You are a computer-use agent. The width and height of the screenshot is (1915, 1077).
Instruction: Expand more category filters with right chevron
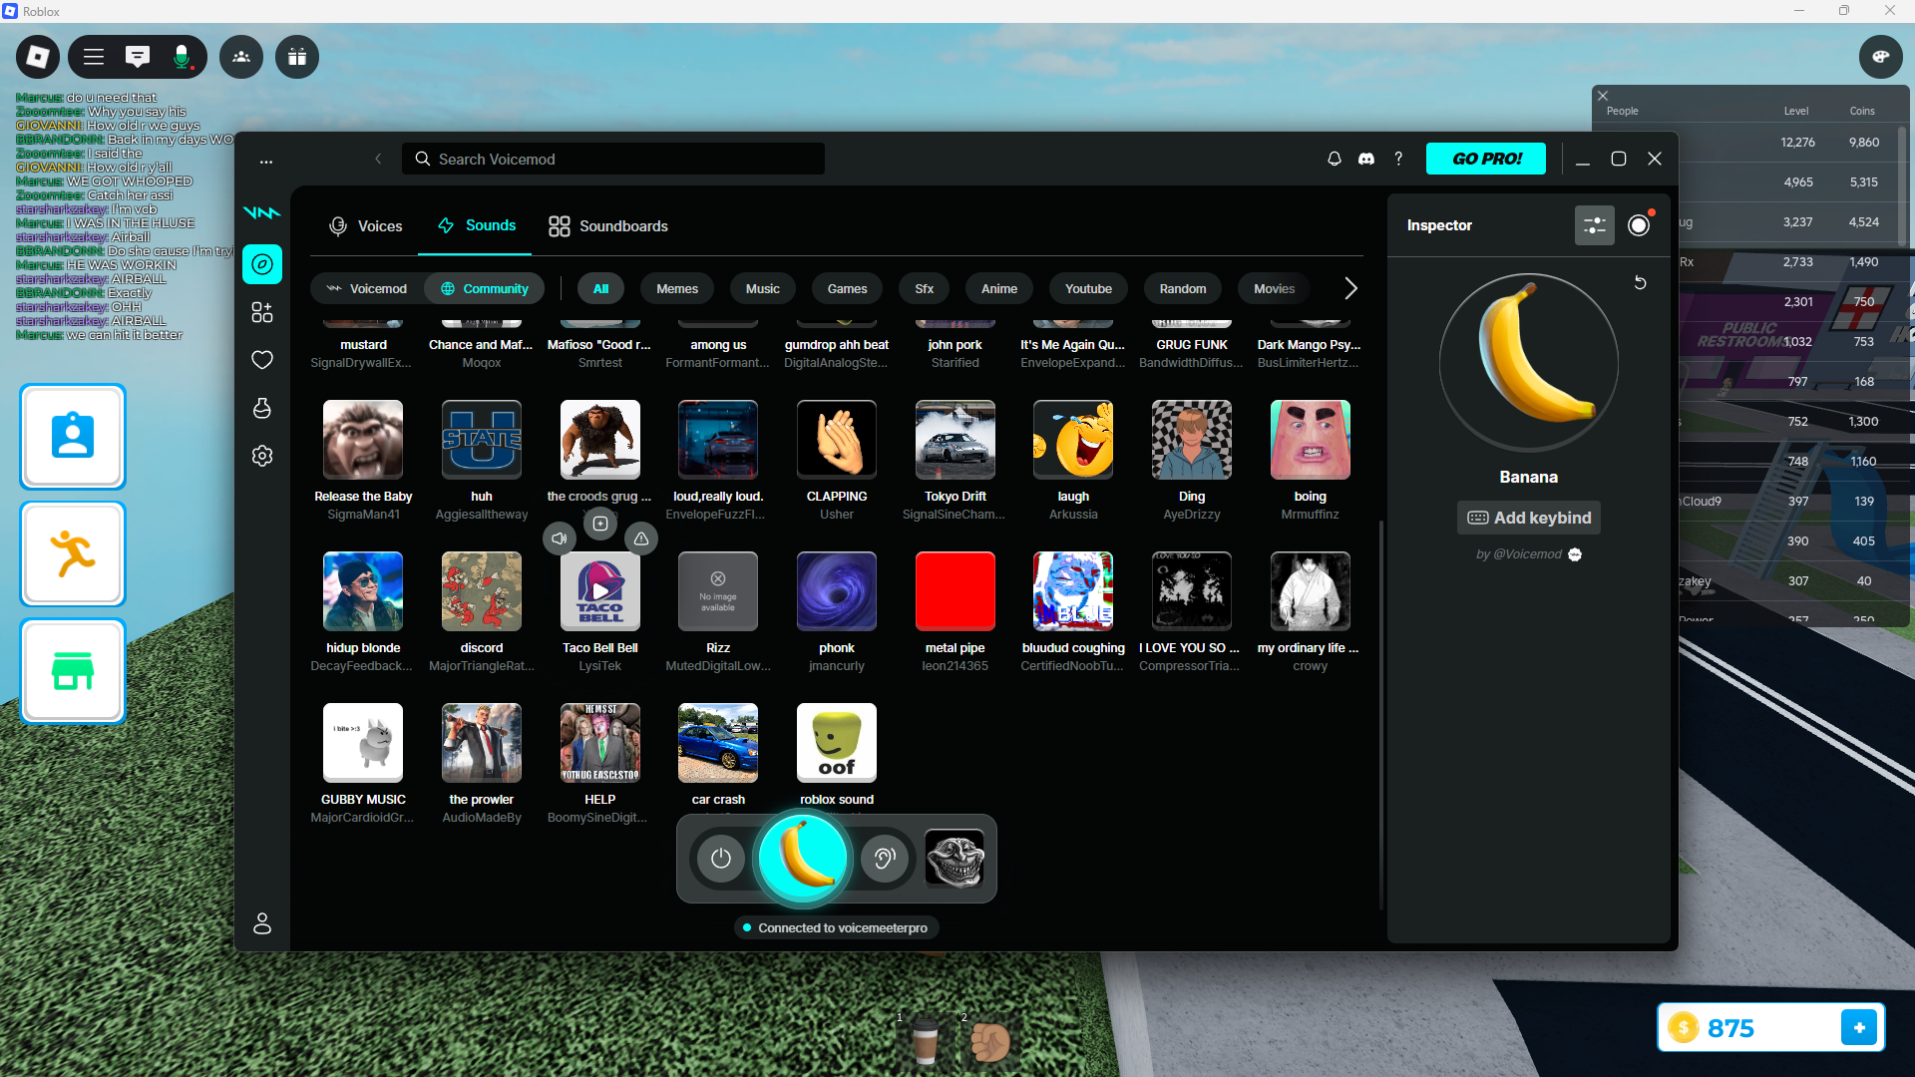click(1350, 289)
